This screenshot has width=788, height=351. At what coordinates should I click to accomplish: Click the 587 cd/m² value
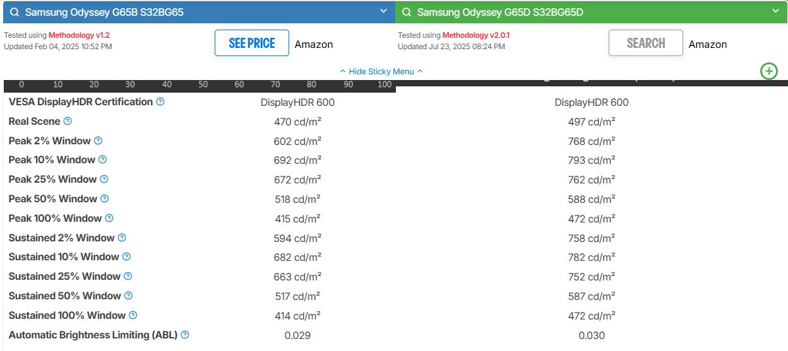(x=592, y=296)
